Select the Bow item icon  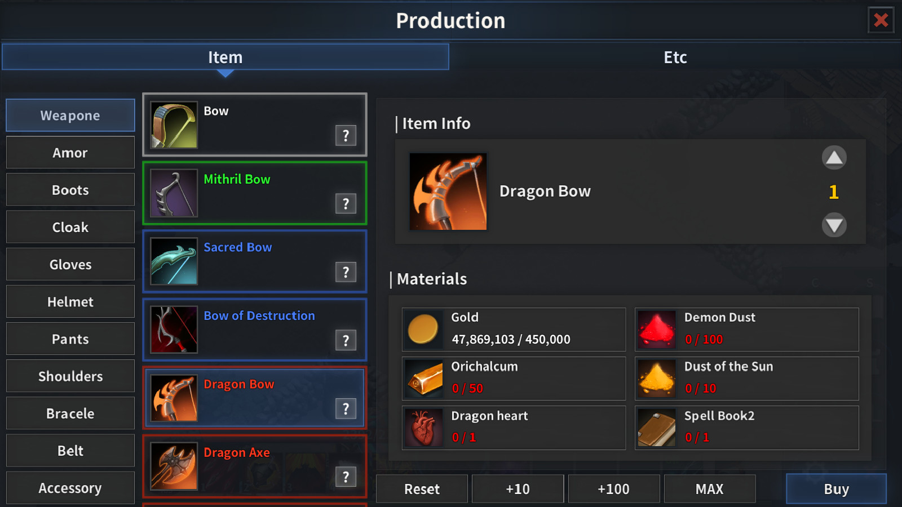(x=174, y=125)
